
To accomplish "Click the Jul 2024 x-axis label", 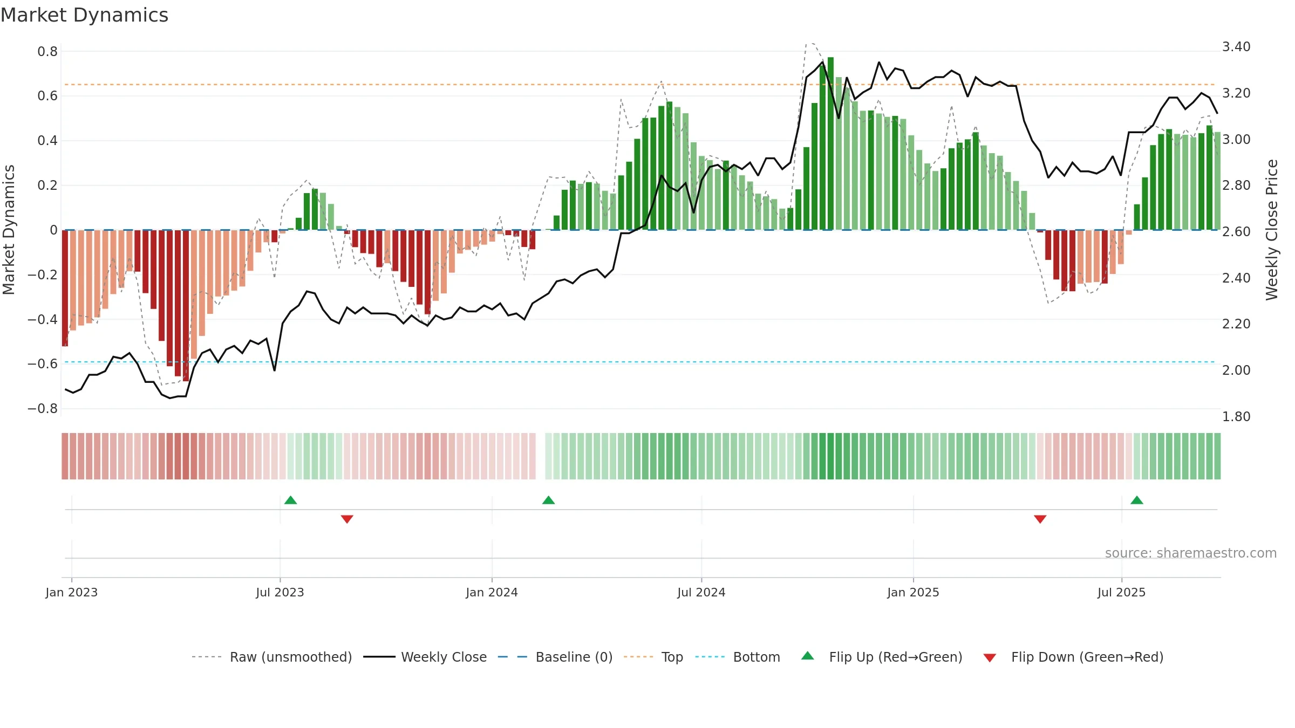I will [x=701, y=592].
